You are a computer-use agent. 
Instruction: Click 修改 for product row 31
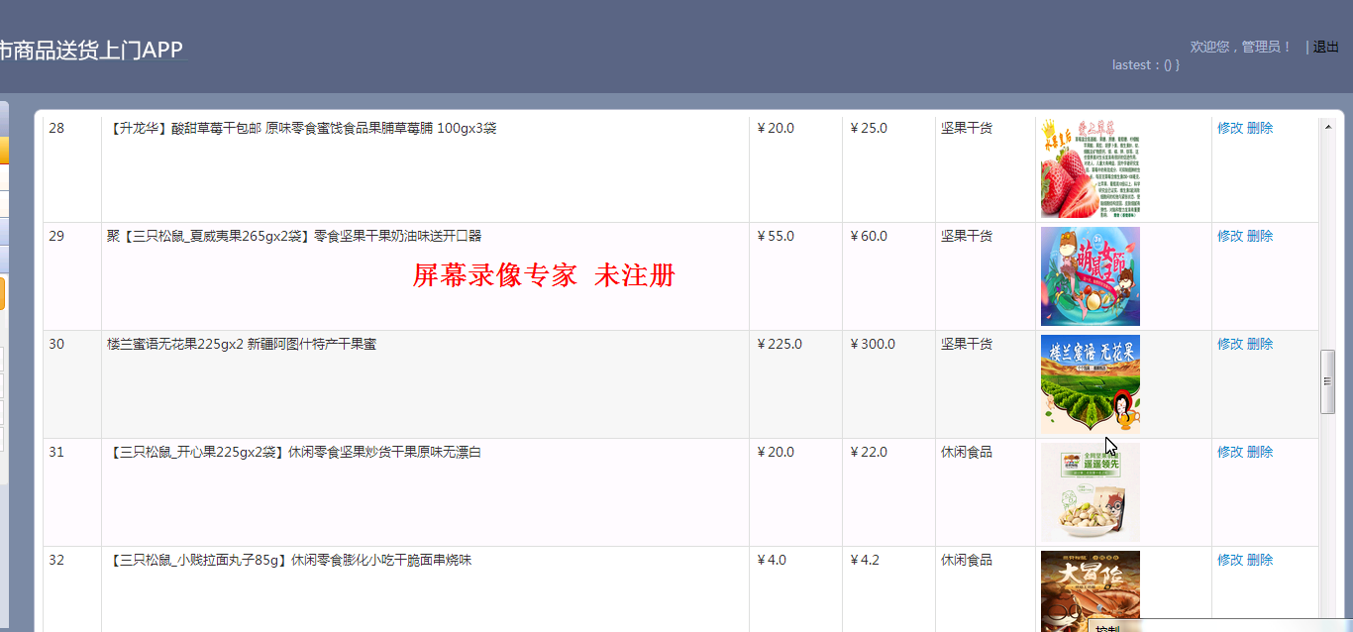coord(1230,452)
